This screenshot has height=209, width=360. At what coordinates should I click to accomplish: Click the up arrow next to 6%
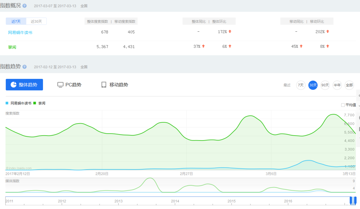point(230,46)
